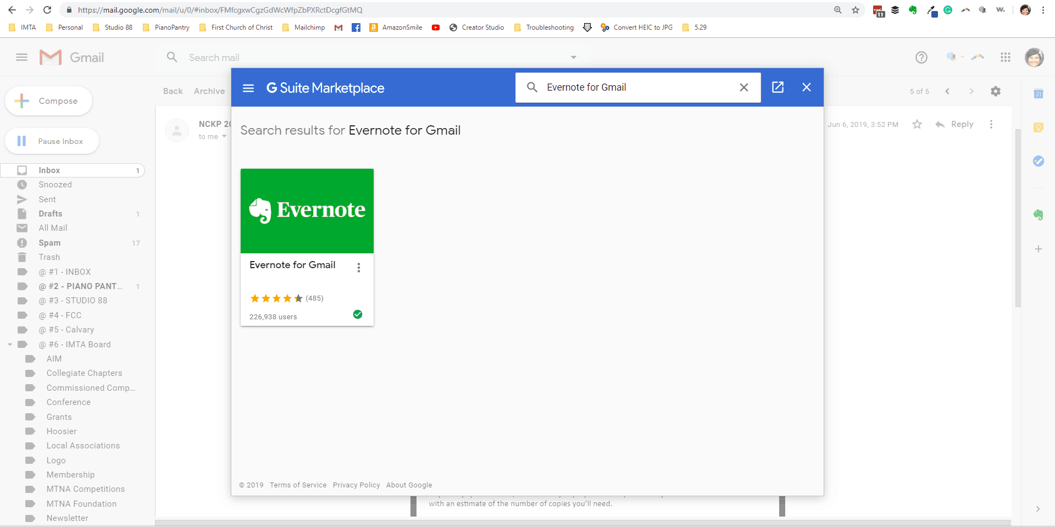Open MTNA Competitions sublabel

(85, 489)
